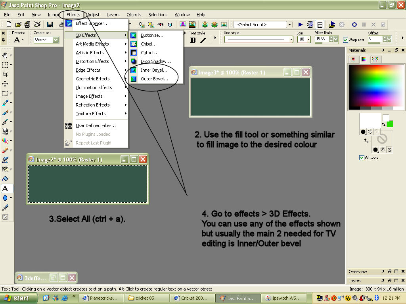Click the Start Script Recording circle icon
The height and width of the screenshot is (304, 406).
pyautogui.click(x=354, y=25)
